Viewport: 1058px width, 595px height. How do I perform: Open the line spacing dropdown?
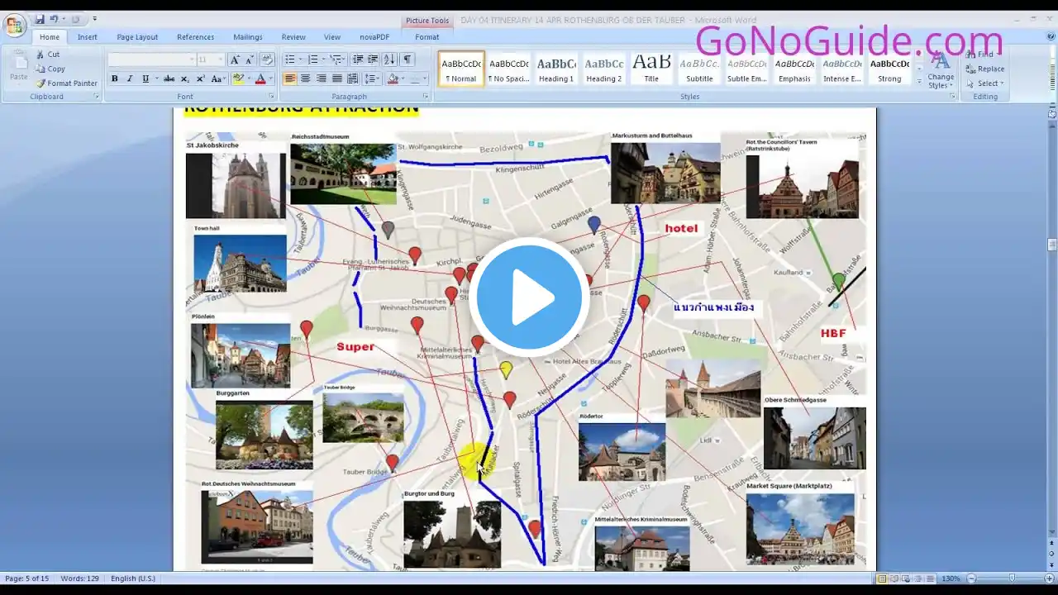[372, 79]
